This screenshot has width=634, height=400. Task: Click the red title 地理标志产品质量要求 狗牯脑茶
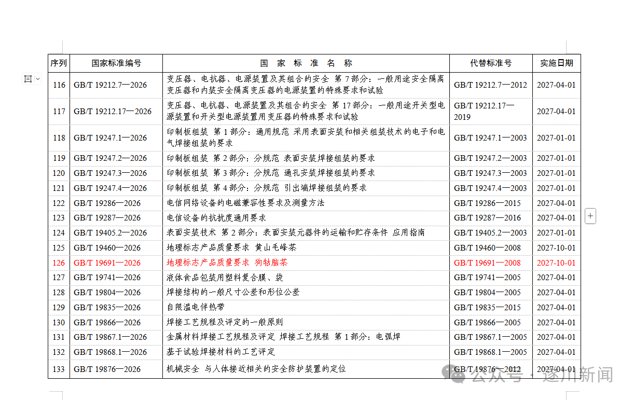point(227,263)
